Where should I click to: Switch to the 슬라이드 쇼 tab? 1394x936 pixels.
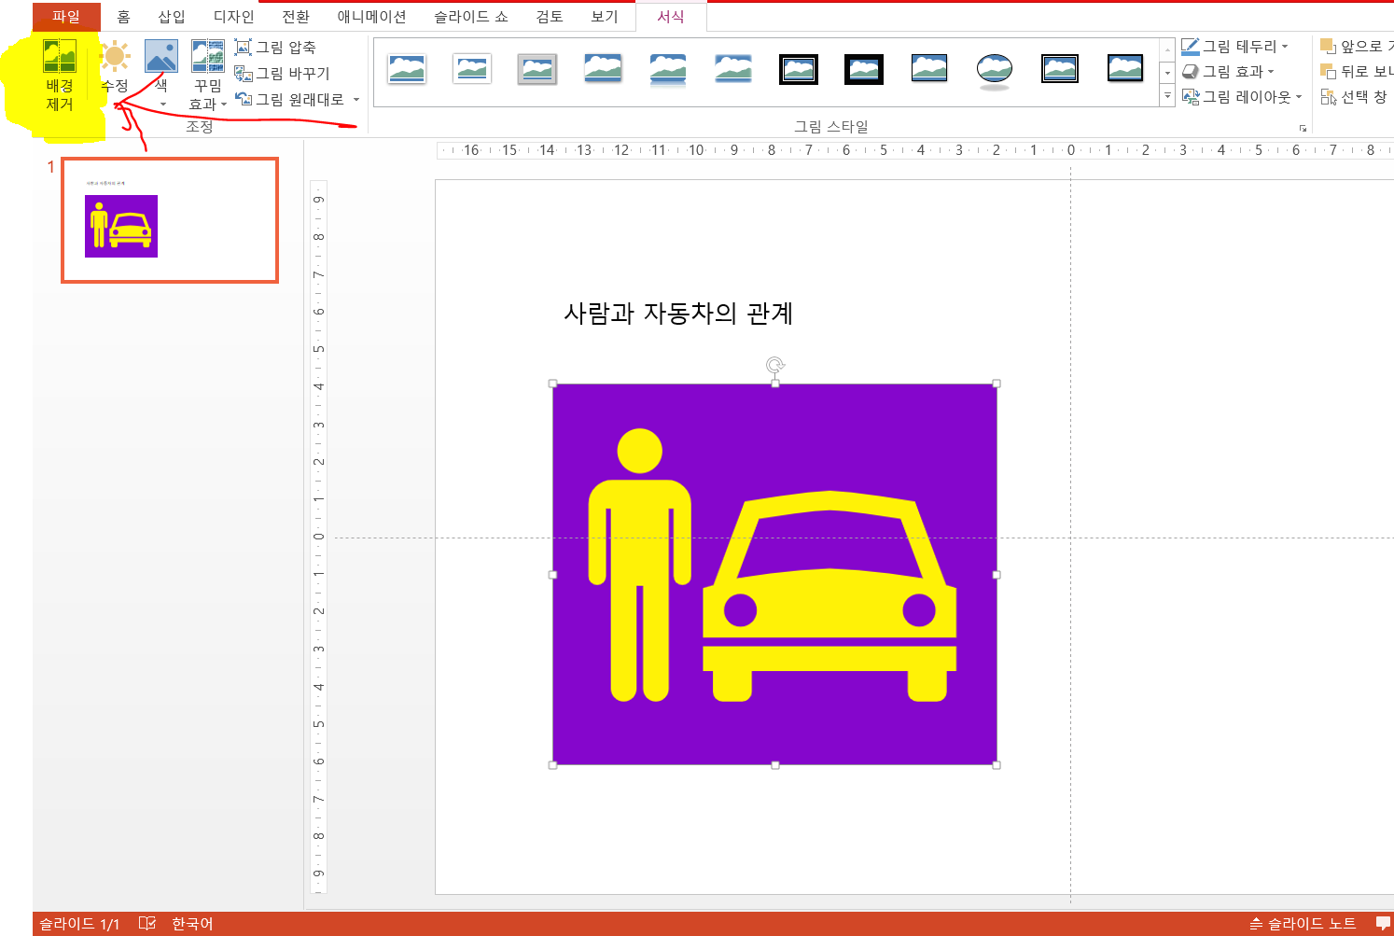tap(471, 17)
